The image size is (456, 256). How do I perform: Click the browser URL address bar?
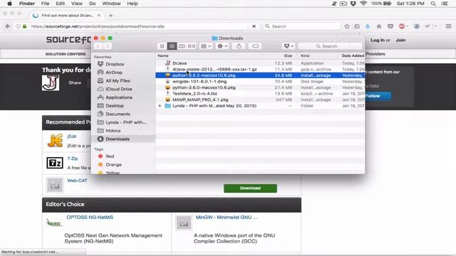[x=139, y=26]
